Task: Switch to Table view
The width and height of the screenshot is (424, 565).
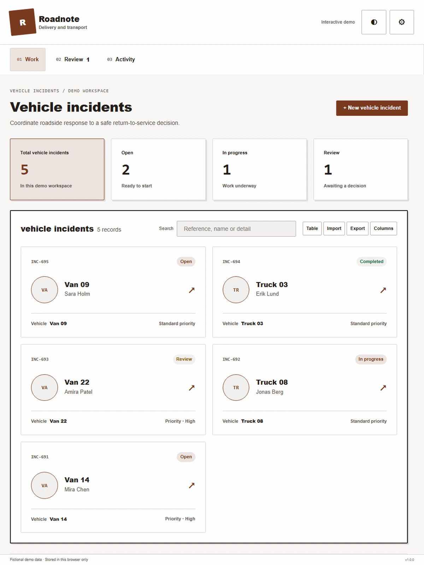Action: tap(312, 228)
